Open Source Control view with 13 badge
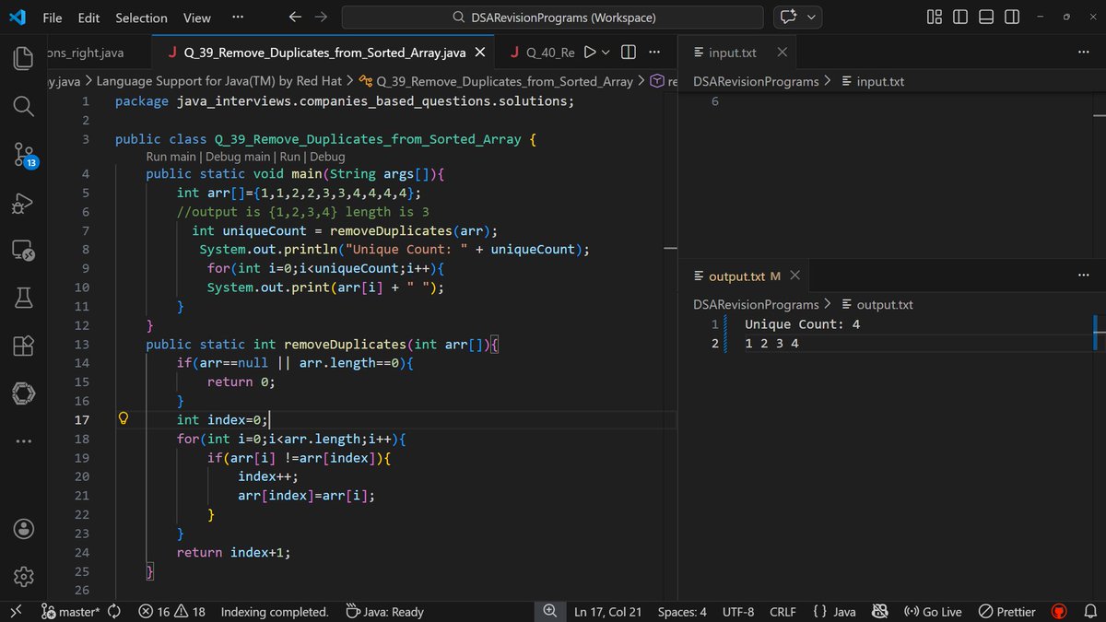 click(x=24, y=155)
